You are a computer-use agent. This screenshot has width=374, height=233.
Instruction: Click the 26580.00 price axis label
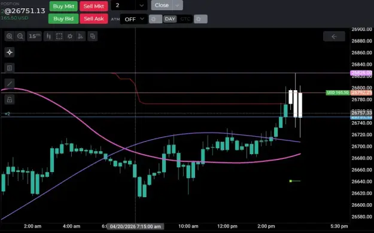click(361, 216)
